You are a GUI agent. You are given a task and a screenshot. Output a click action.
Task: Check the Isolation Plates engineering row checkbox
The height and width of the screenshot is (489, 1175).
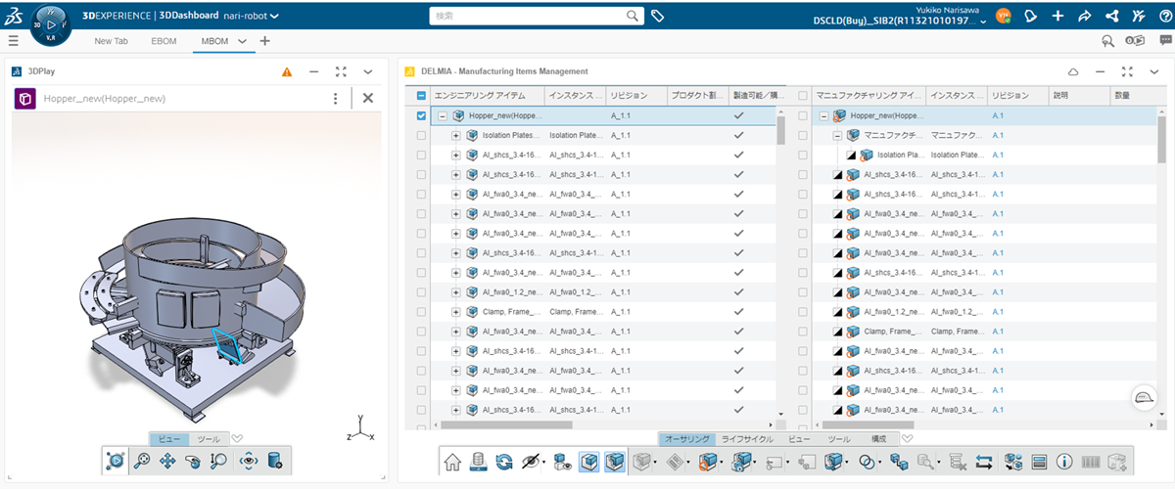pos(421,135)
